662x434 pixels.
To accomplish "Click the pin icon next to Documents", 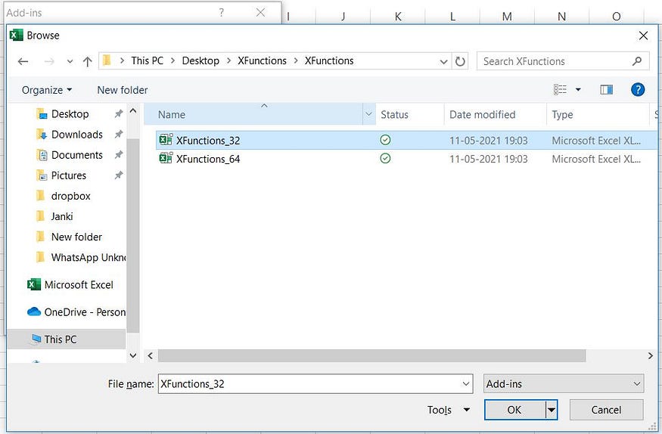I will click(119, 155).
